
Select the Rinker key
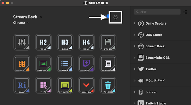pos(22,85)
